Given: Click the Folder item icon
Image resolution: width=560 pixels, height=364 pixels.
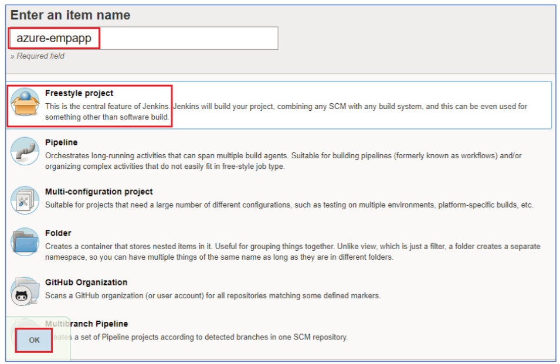Looking at the screenshot, I should 25,241.
